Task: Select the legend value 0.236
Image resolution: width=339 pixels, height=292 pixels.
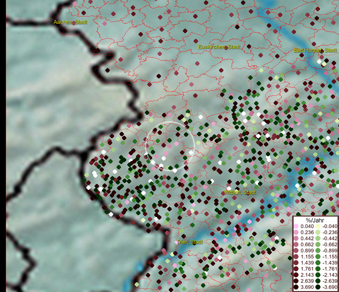Action: coord(307,232)
